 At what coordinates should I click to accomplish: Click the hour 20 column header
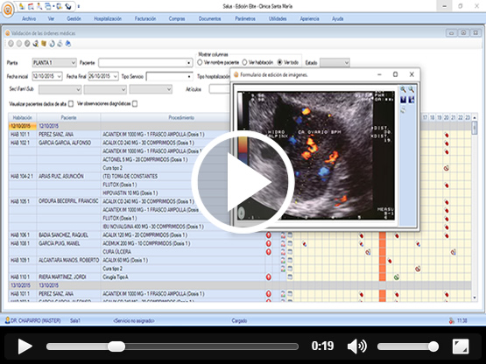click(447, 118)
